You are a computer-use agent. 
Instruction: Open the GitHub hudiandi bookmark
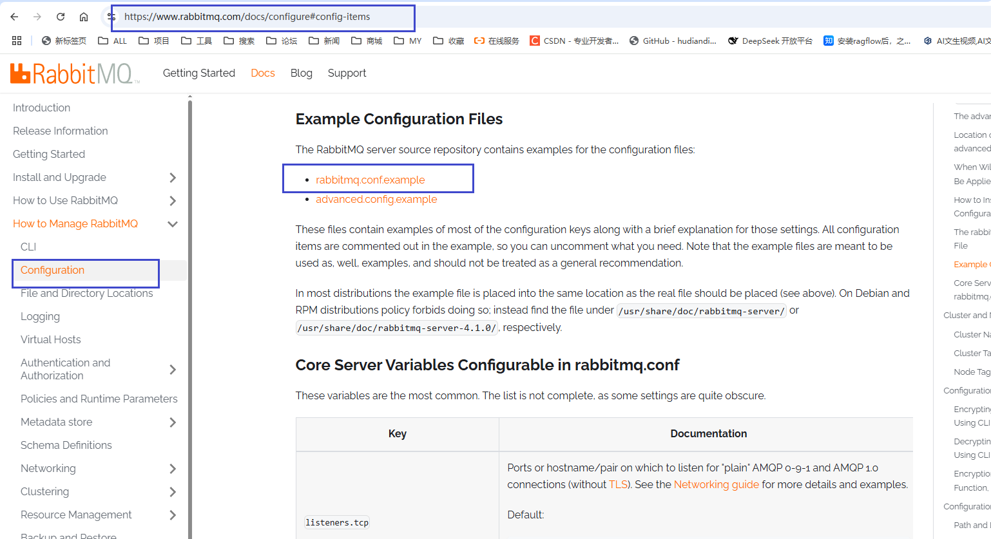(x=673, y=41)
